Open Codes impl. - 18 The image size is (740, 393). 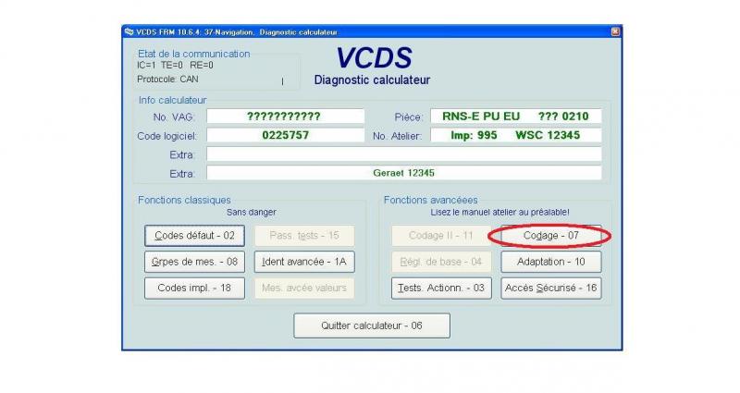click(194, 289)
